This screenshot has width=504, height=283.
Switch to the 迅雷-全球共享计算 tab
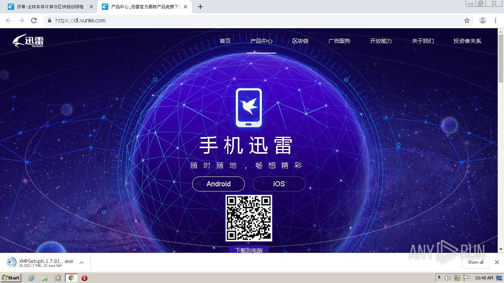tap(49, 7)
